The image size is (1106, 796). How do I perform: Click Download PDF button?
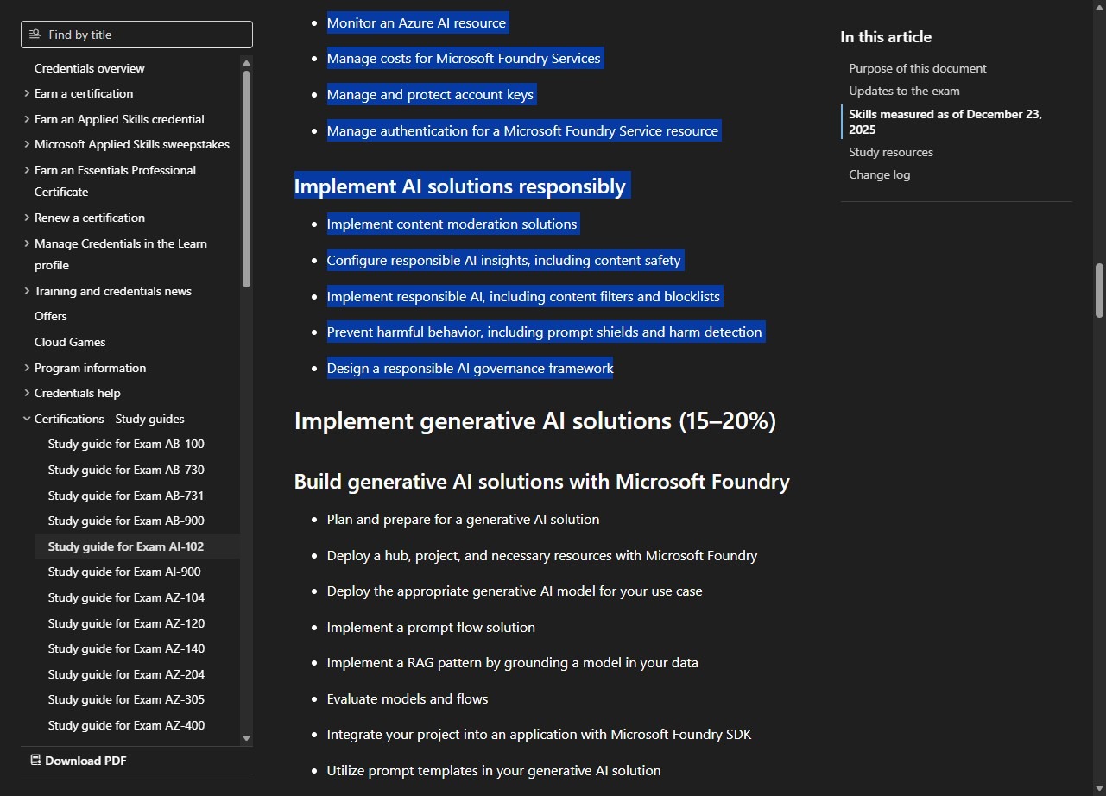pyautogui.click(x=79, y=761)
